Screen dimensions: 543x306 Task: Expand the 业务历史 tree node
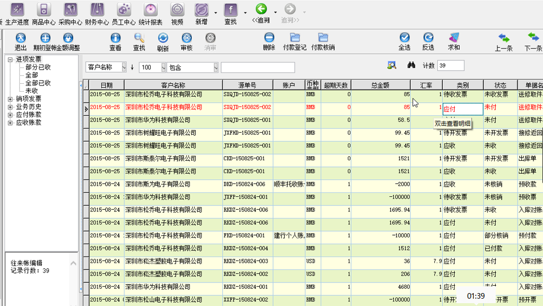coord(10,107)
